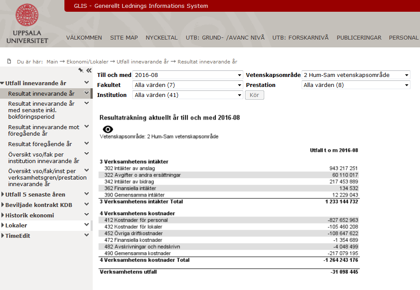Click Utfall innevarande år breadcrumb link

(143, 62)
